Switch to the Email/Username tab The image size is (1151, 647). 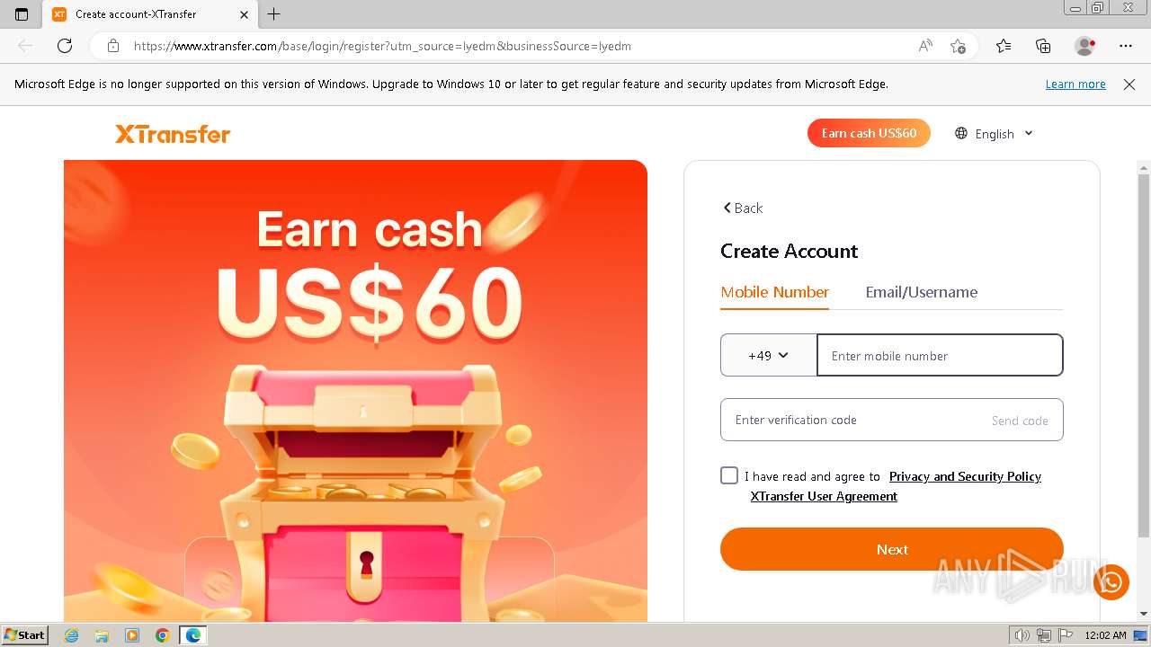(921, 292)
